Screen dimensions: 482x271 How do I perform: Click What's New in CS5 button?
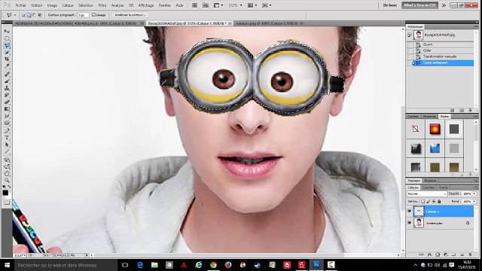[419, 5]
